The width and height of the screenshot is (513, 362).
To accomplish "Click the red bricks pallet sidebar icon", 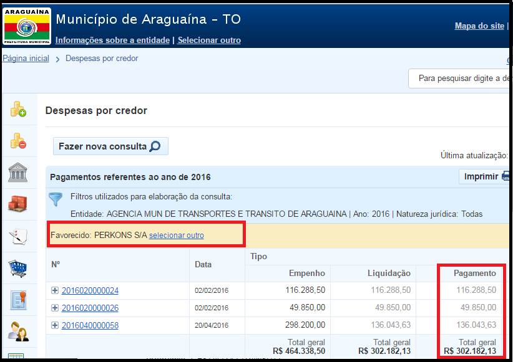I will pos(18,204).
